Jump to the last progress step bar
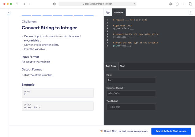Screen dimensions: 195x137 coord(89,16)
